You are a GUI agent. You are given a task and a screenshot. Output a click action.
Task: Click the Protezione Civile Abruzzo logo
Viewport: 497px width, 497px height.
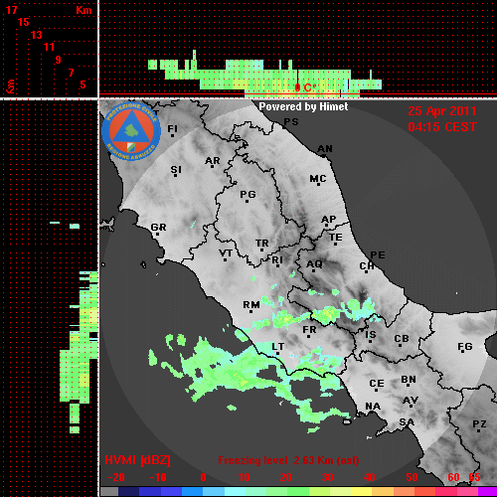pyautogui.click(x=131, y=132)
